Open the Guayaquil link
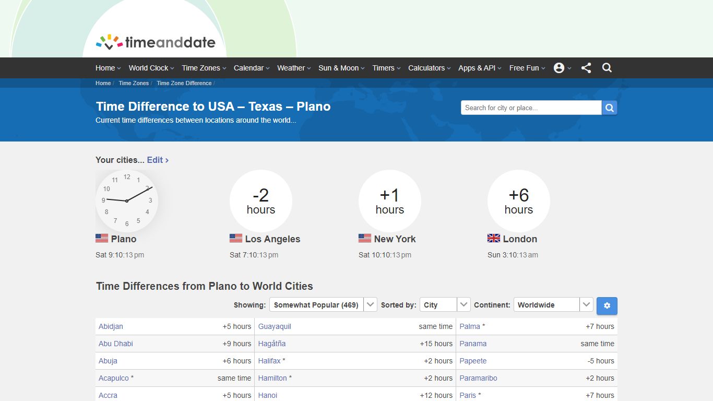Image resolution: width=713 pixels, height=401 pixels. tap(275, 326)
